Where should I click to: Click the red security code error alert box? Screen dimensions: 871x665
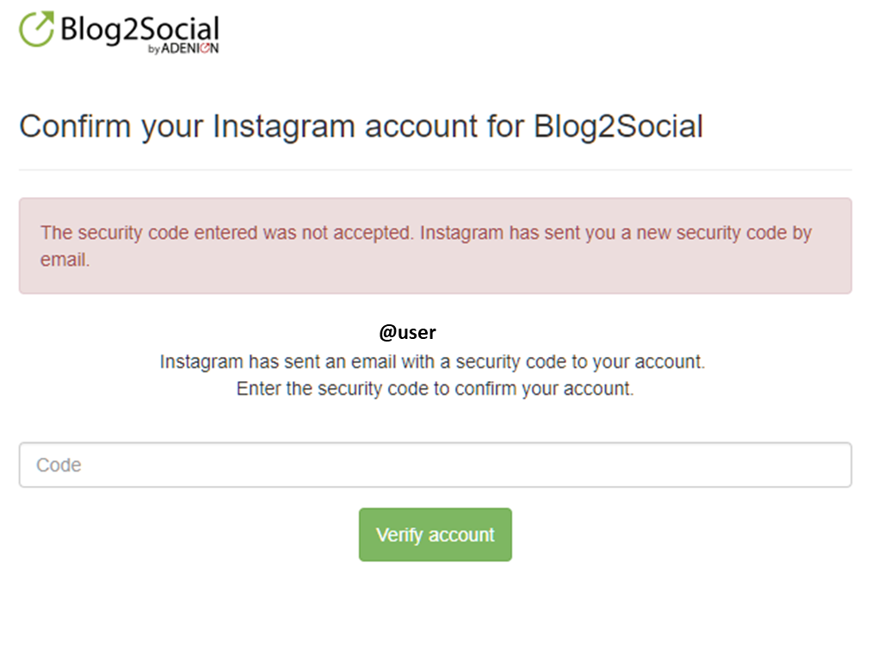435,245
